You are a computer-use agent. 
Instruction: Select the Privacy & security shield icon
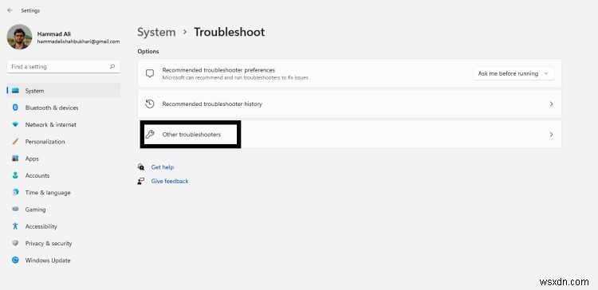tap(15, 243)
